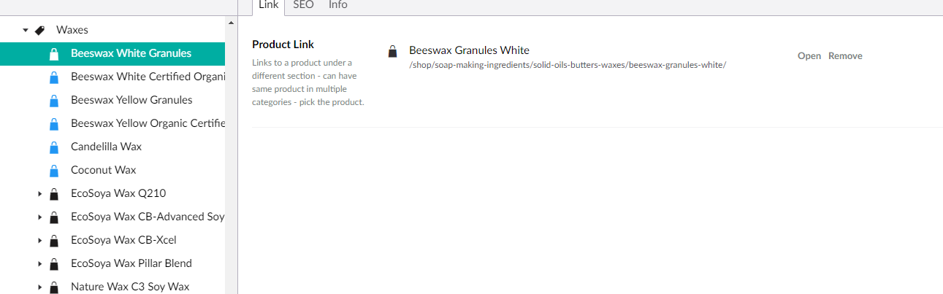
Task: Click the bag icon for Beeswax White Certified Organic
Action: click(53, 77)
